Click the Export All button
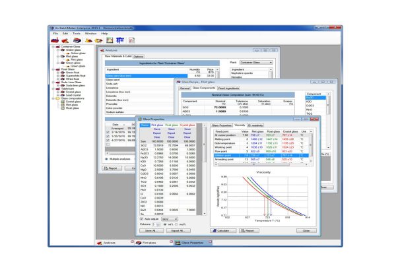 pyautogui.click(x=178, y=231)
